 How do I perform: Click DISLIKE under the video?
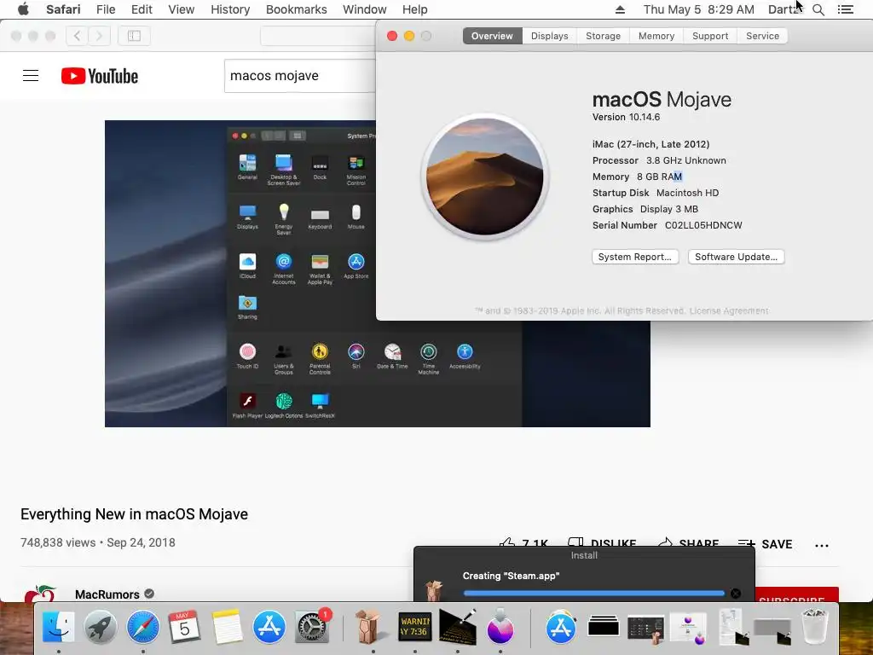click(602, 543)
